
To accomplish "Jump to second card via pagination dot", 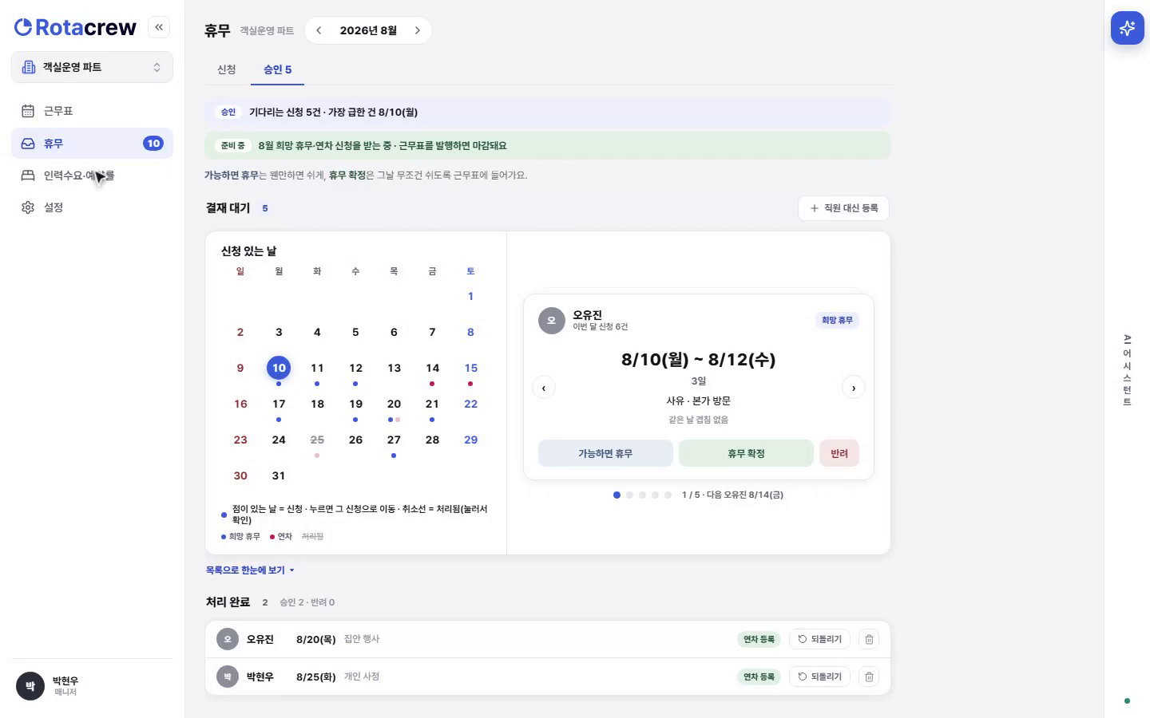I will click(629, 495).
